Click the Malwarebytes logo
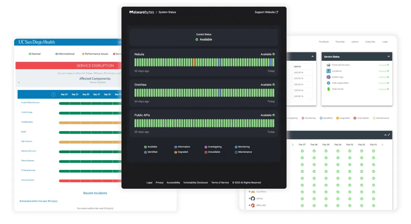Screen dimensions: 411x224 141,12
